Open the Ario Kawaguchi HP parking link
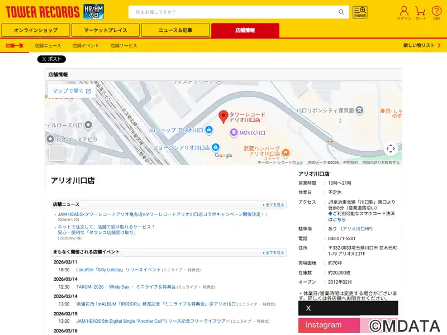The width and height of the screenshot is (447, 335). point(357,229)
